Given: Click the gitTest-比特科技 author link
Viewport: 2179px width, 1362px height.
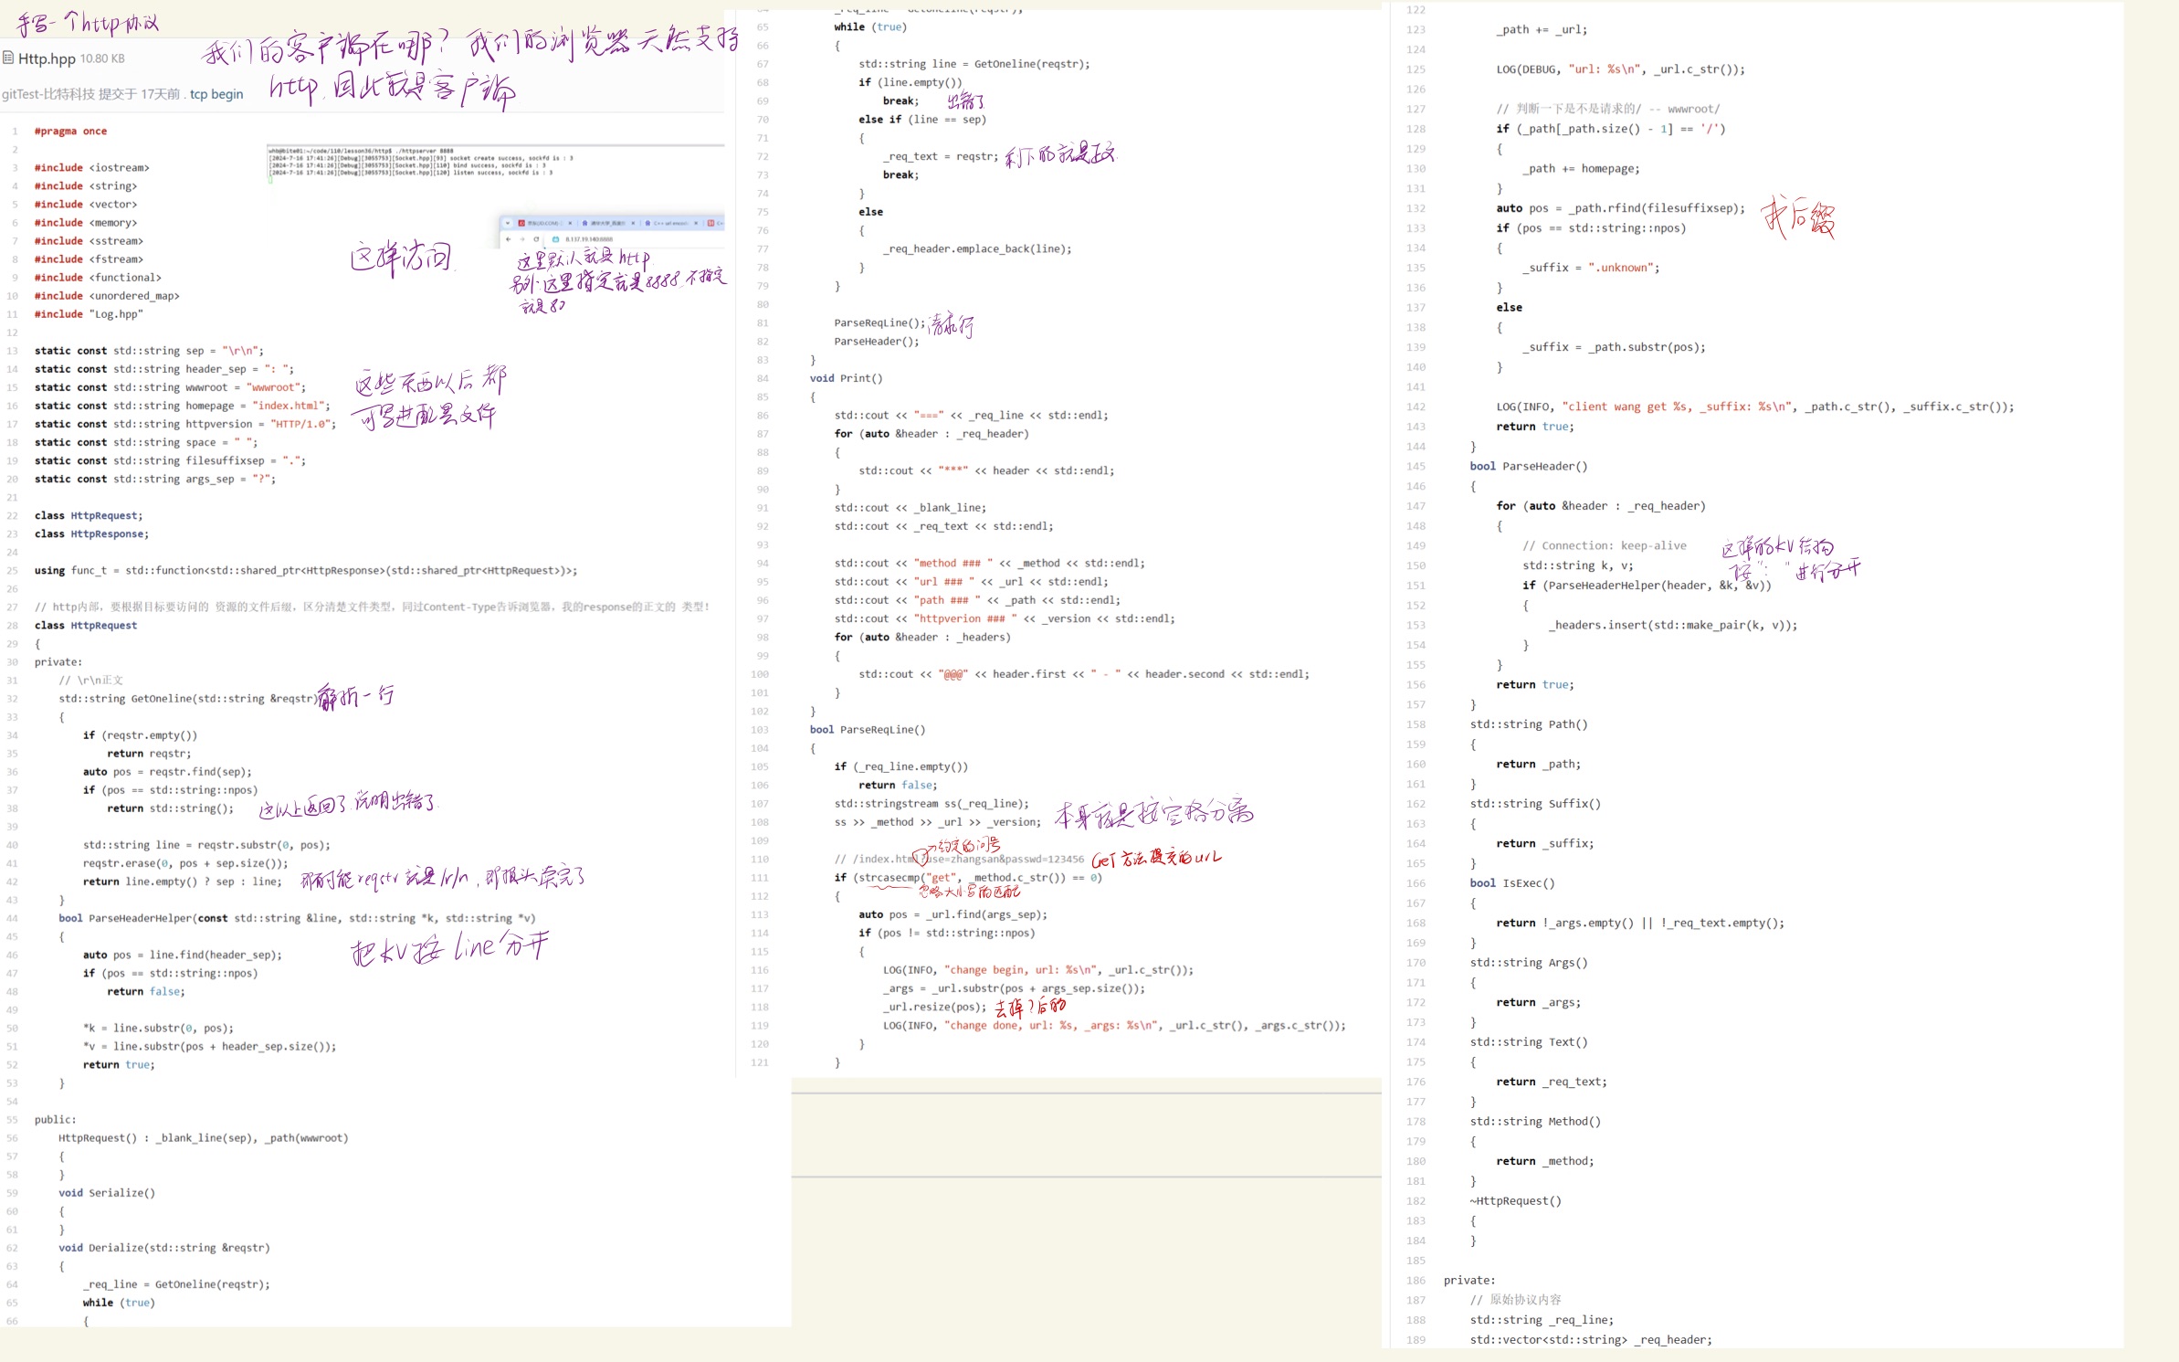Looking at the screenshot, I should tap(47, 94).
